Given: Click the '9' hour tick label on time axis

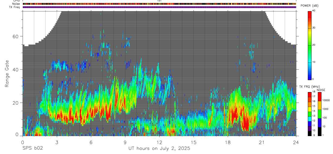Looking at the screenshot, I should click(125, 142).
